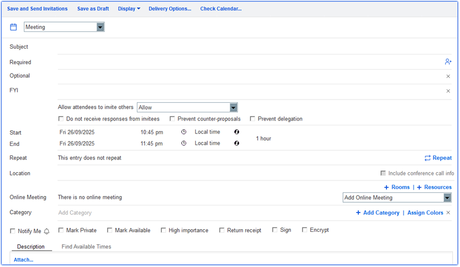Click into the FYI attendees field
460x267 pixels.
tap(251, 91)
